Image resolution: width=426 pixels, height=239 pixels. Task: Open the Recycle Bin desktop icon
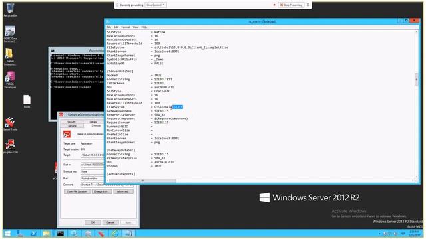coord(10,10)
